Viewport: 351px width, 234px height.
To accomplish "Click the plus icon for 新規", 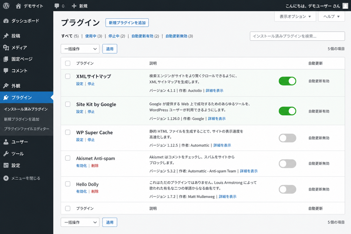I will click(74, 6).
